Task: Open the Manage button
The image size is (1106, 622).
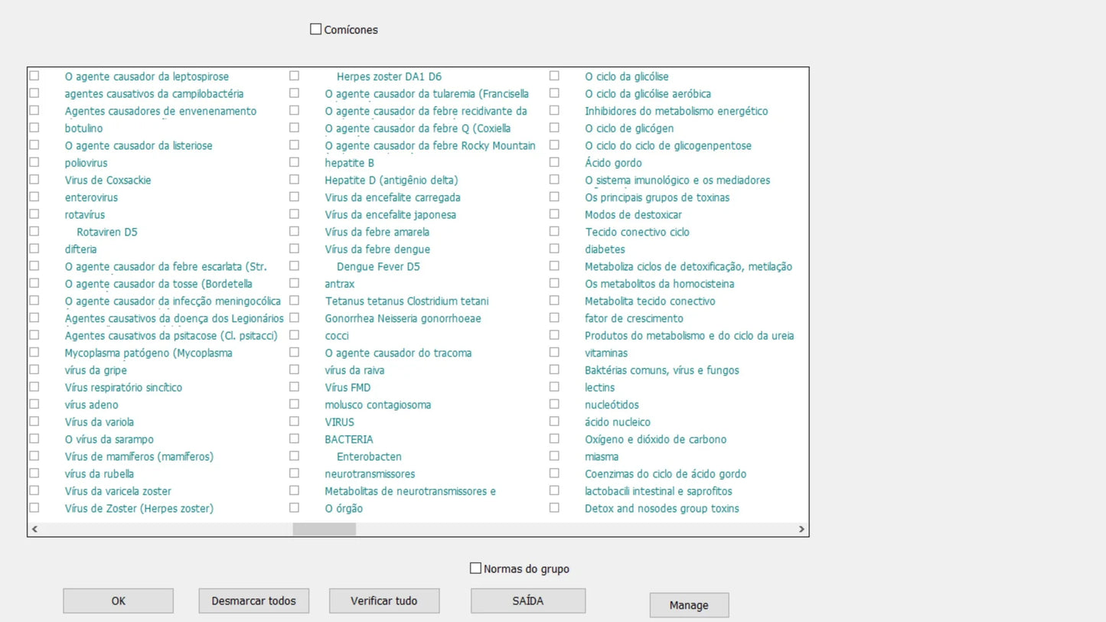Action: coord(689,605)
